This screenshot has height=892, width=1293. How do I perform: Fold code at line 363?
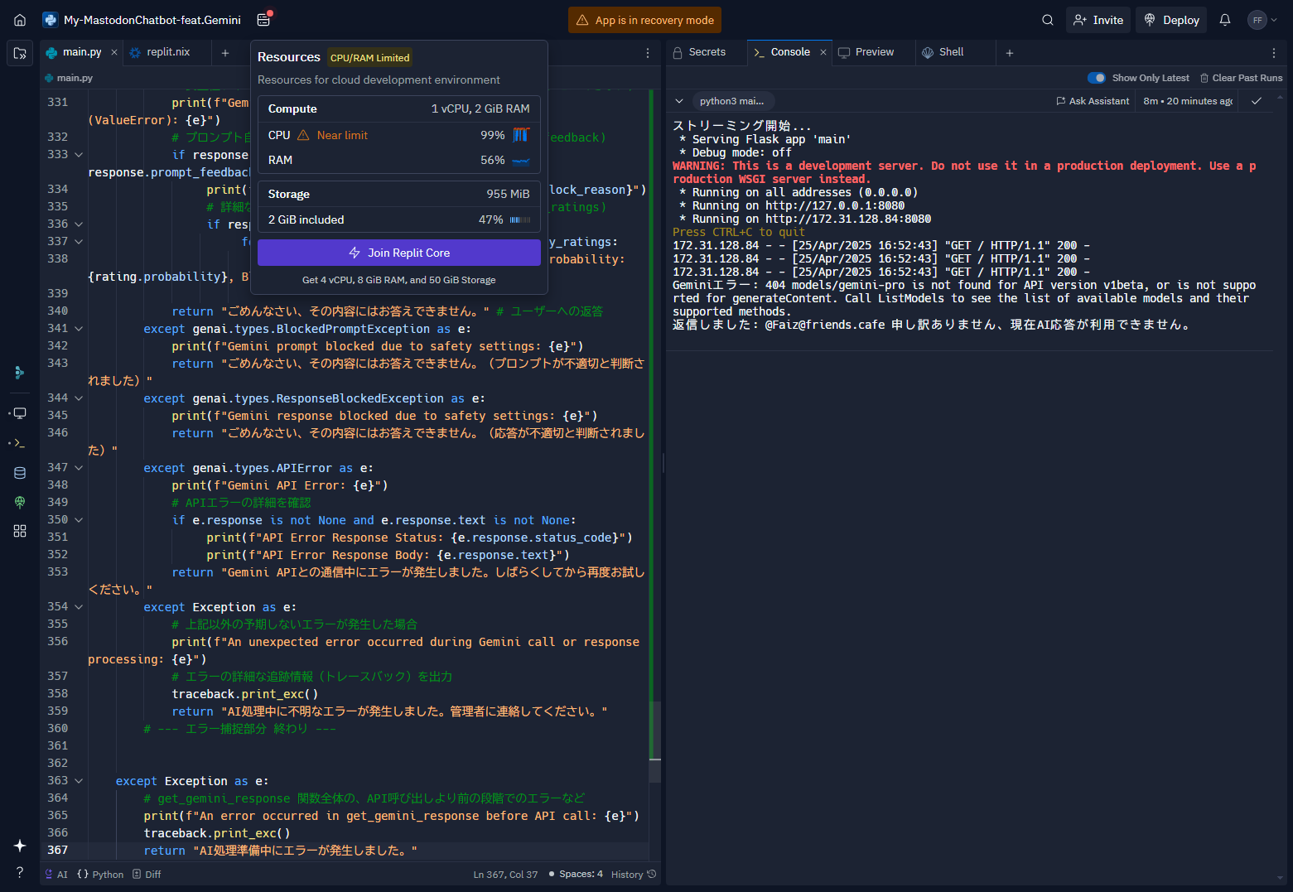tap(79, 781)
